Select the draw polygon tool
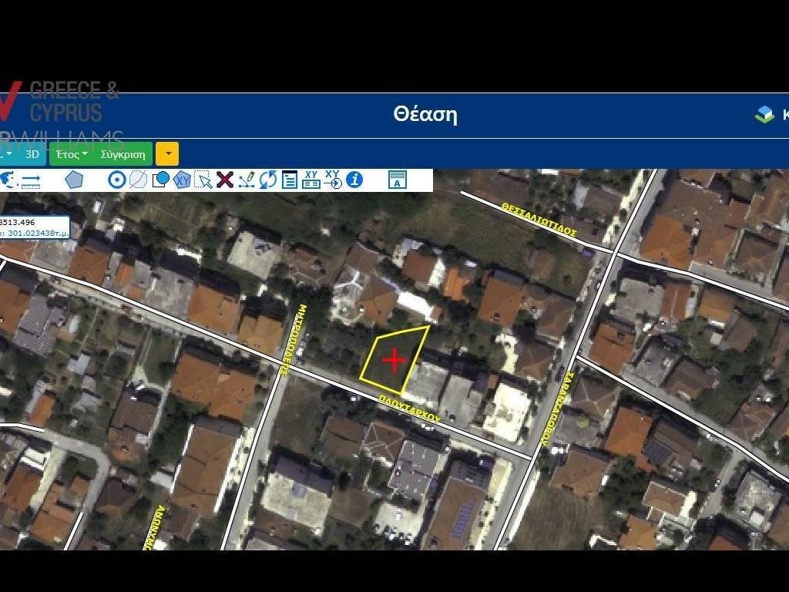The width and height of the screenshot is (789, 592). coord(74,180)
